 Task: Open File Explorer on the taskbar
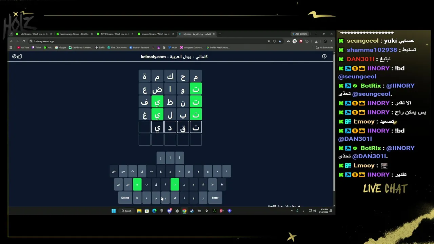(139, 211)
